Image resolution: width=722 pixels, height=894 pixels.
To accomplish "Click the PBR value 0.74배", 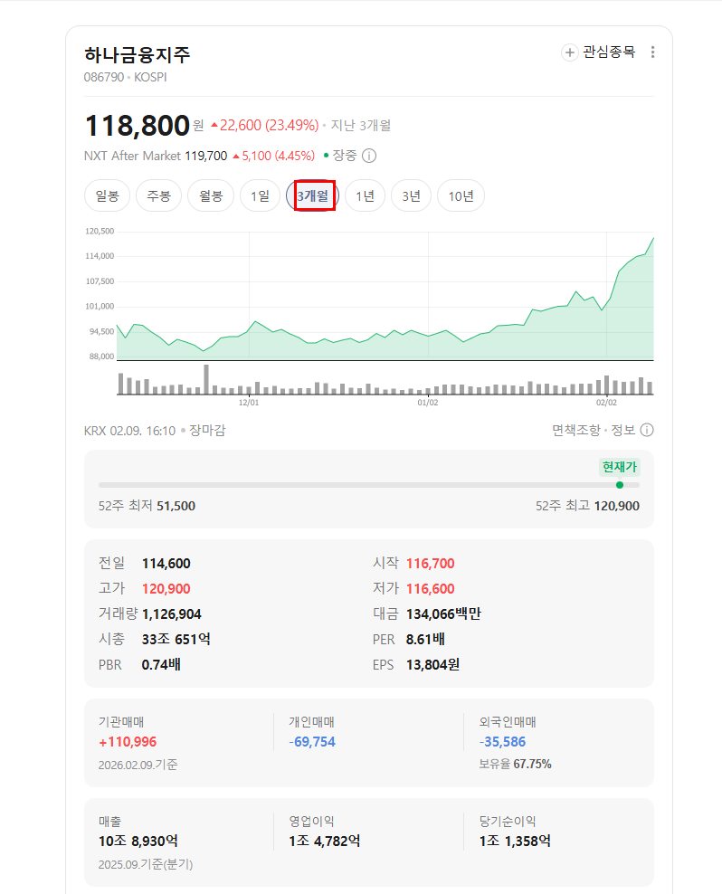I will 161,665.
